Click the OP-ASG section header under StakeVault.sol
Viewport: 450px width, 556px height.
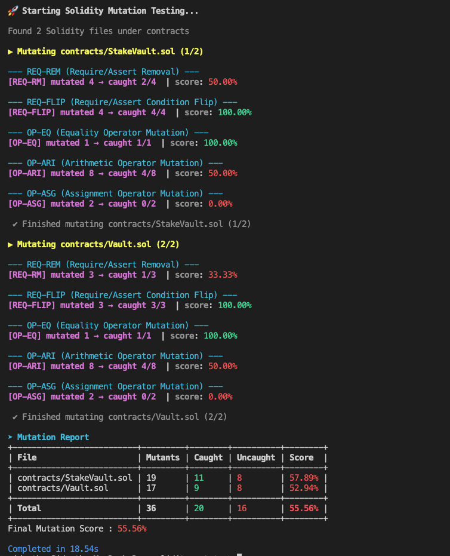(115, 194)
